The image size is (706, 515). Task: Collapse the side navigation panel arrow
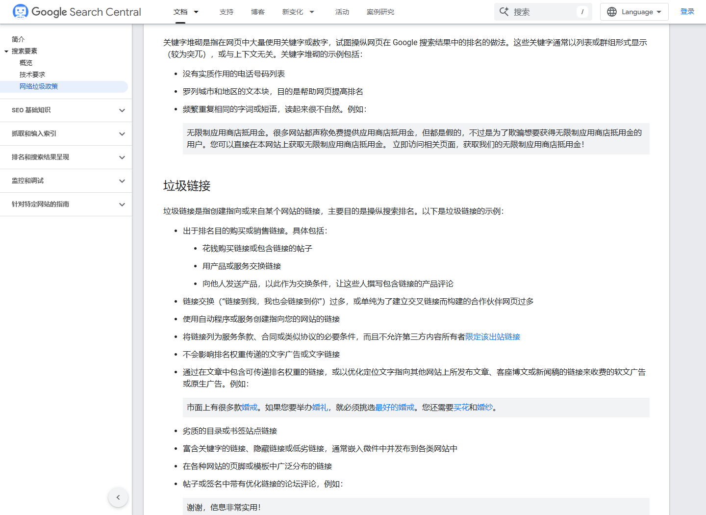[x=118, y=497]
